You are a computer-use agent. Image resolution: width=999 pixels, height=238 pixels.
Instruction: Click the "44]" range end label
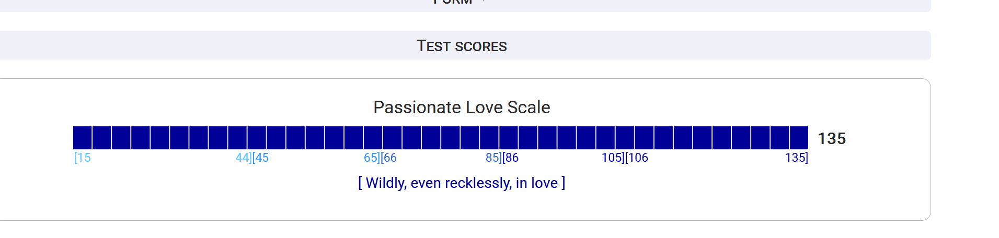(244, 158)
